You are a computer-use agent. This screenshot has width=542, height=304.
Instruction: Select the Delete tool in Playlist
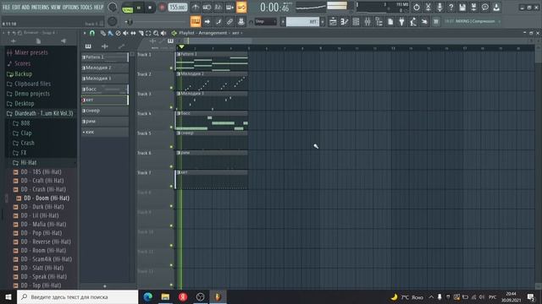pyautogui.click(x=118, y=33)
